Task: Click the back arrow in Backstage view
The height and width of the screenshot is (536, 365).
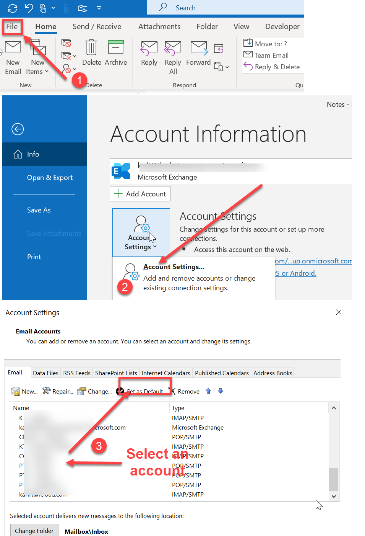Action: (18, 129)
